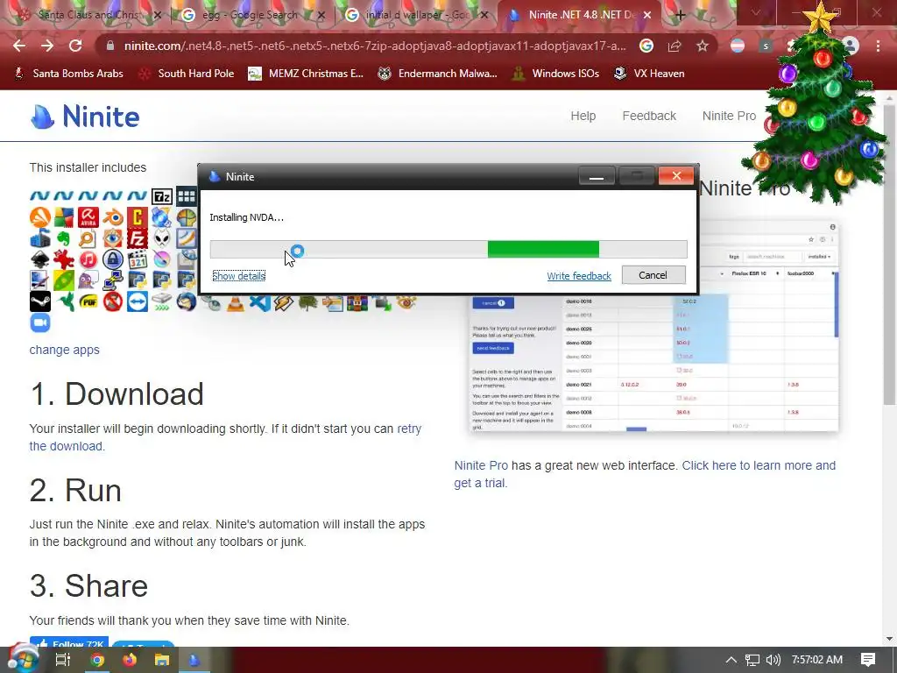Click the PeaZip green icon
Screen dimensions: 897x673
click(64, 280)
